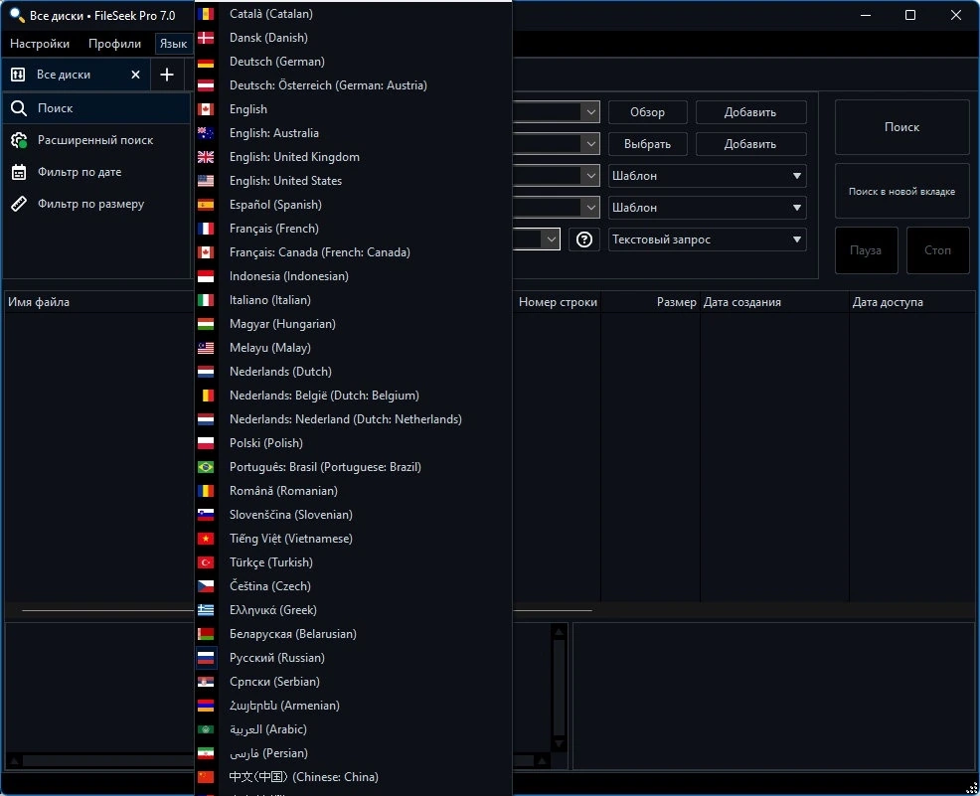Open the first Шаблон dropdown
This screenshot has width=980, height=796.
[707, 176]
